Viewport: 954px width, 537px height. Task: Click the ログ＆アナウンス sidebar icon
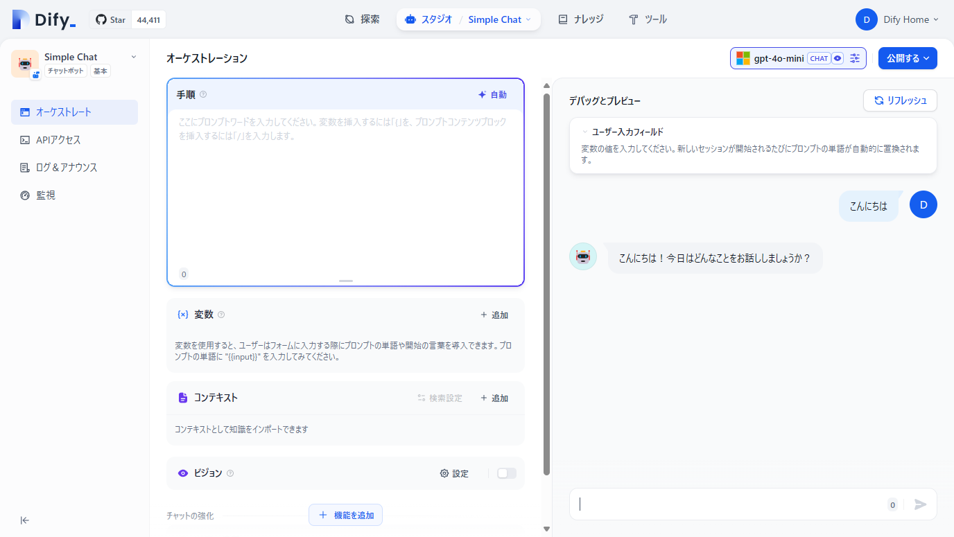(x=24, y=167)
